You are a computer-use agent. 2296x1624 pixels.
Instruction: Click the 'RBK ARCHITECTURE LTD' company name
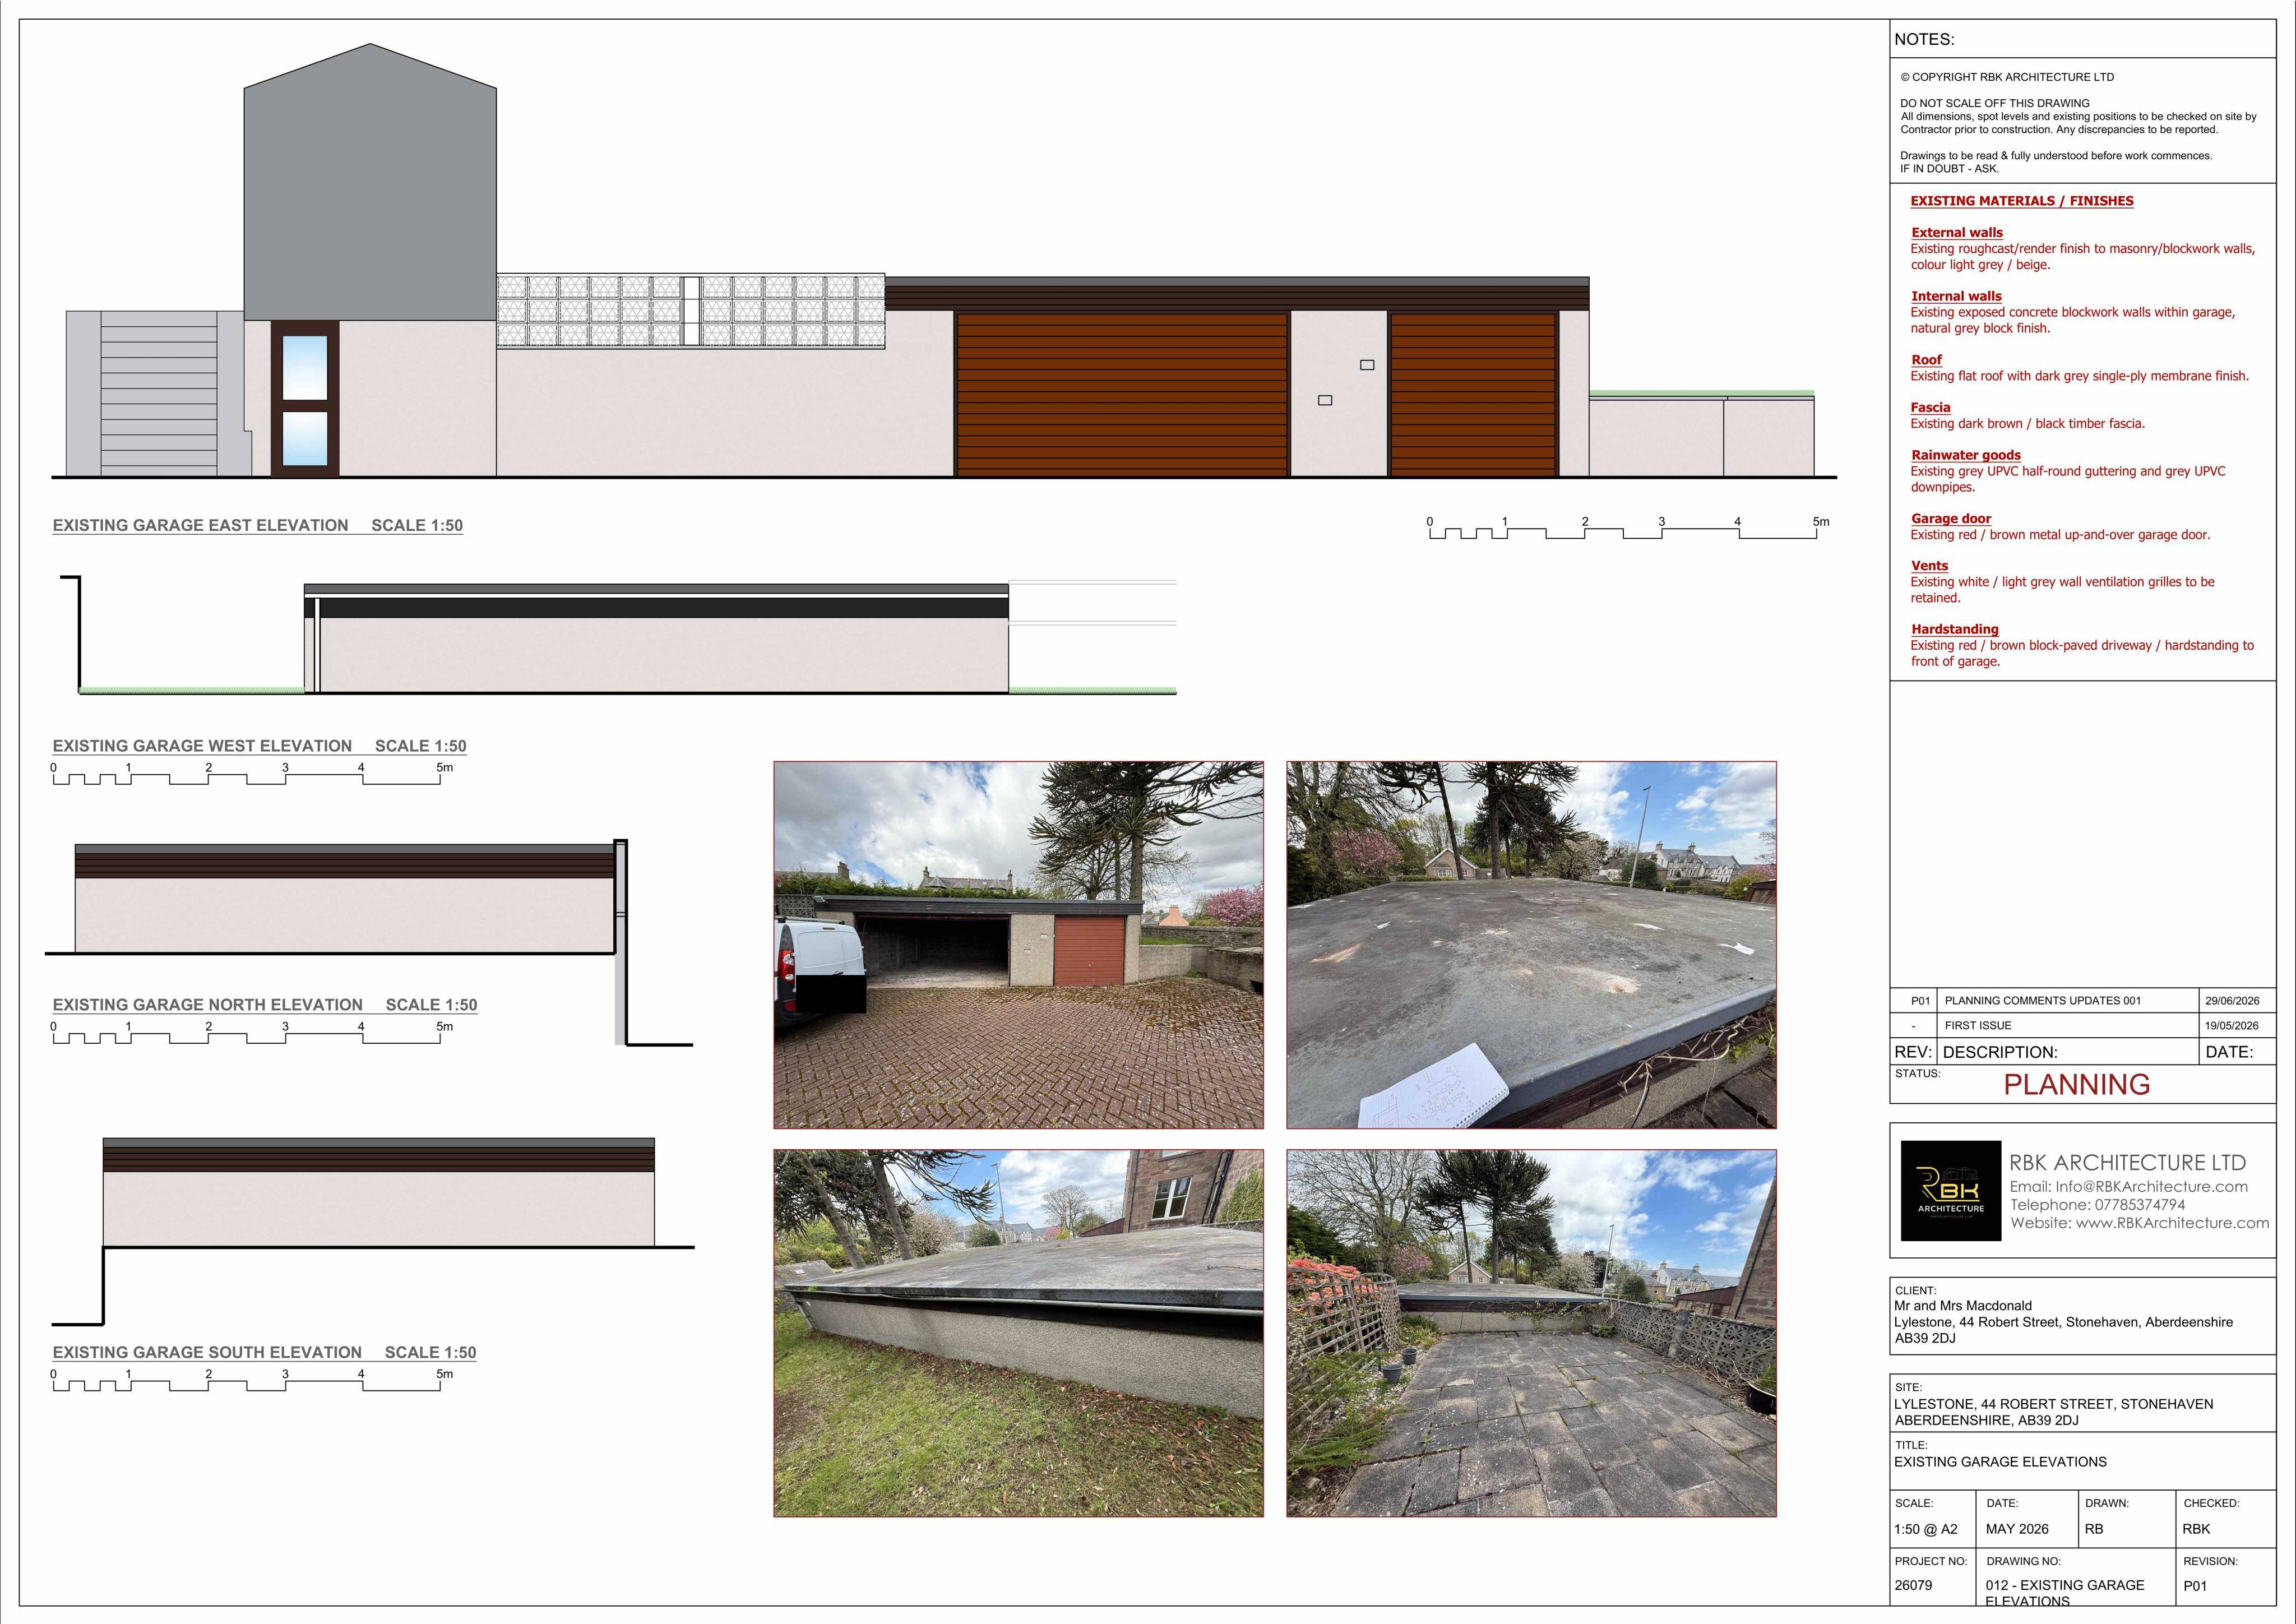pyautogui.click(x=2128, y=1163)
